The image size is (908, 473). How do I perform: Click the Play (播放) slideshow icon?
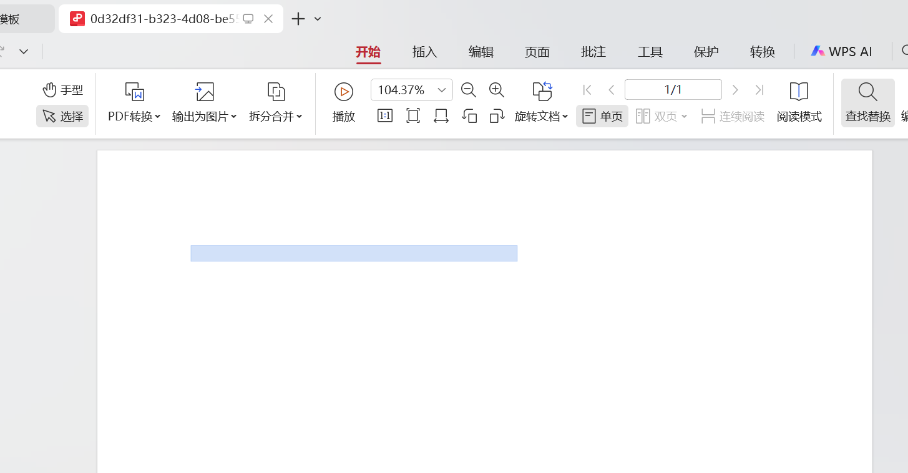click(343, 92)
